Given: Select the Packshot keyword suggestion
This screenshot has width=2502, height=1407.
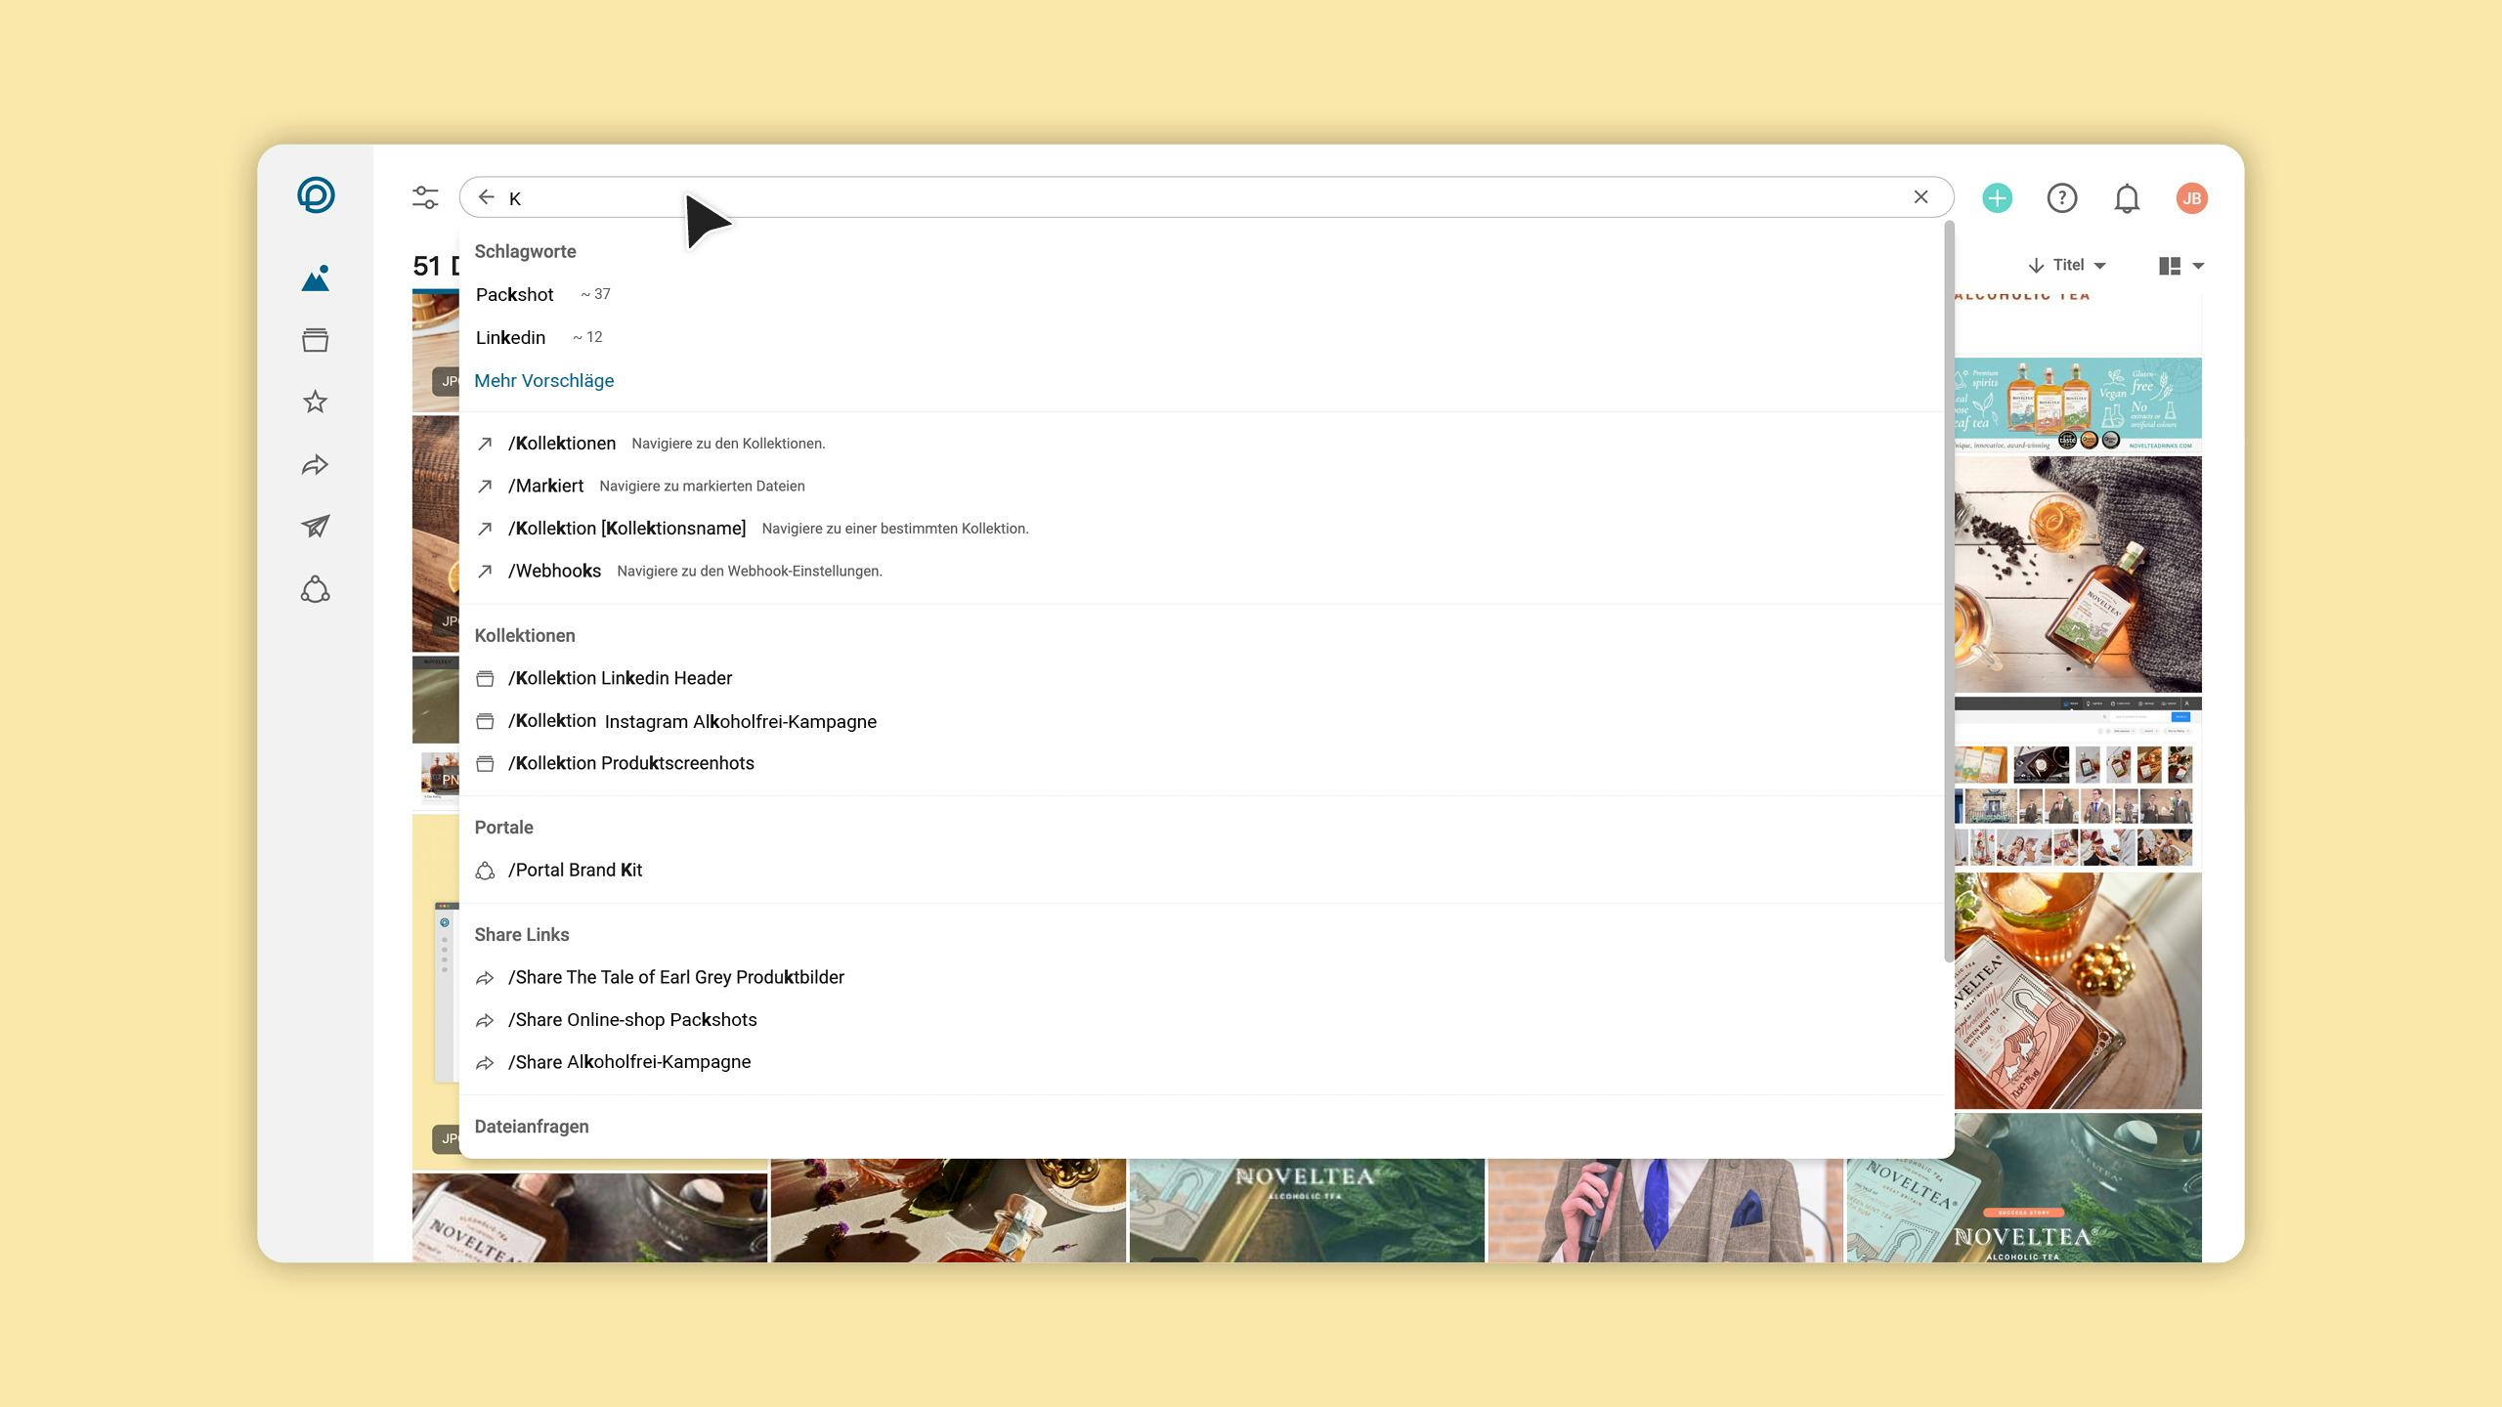Looking at the screenshot, I should [515, 294].
